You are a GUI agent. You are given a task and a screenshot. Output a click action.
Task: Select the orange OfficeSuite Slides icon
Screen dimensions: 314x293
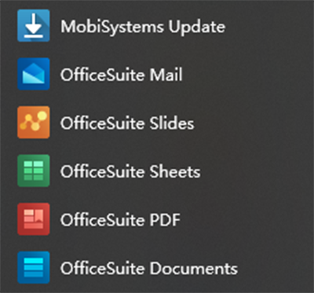(34, 123)
